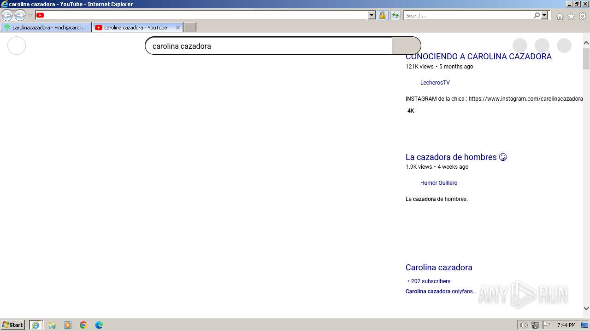Open the IE Home icon
Screen dimensions: 590x331
tap(560, 16)
